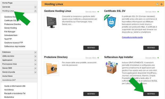
Task: Open Softaculous App Installer sidebar link
Action: 15,46
